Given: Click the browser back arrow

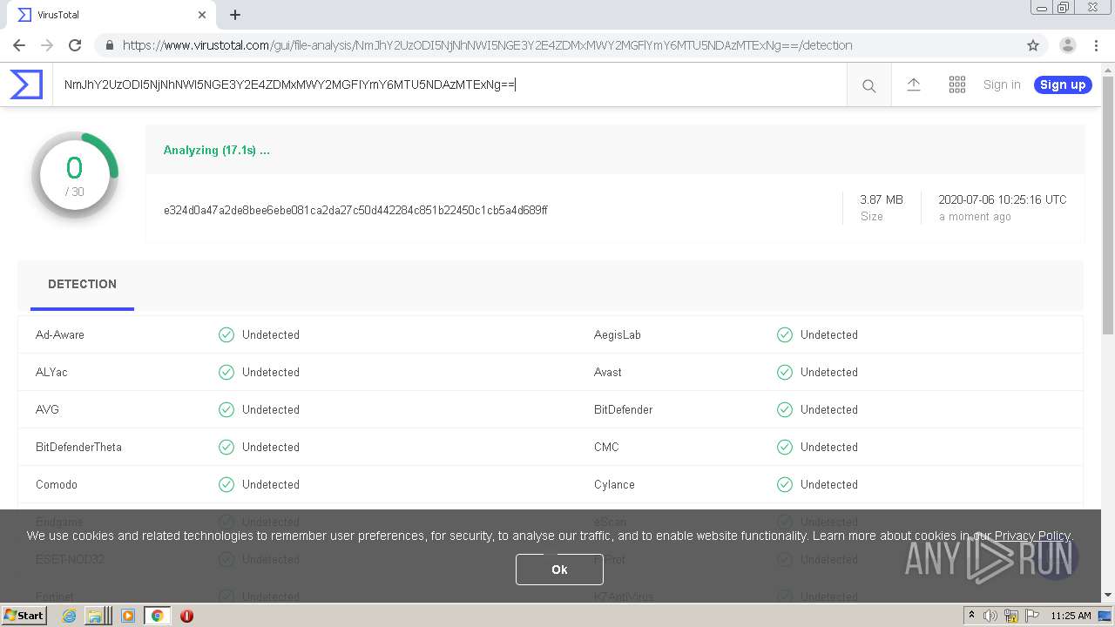Looking at the screenshot, I should point(19,45).
